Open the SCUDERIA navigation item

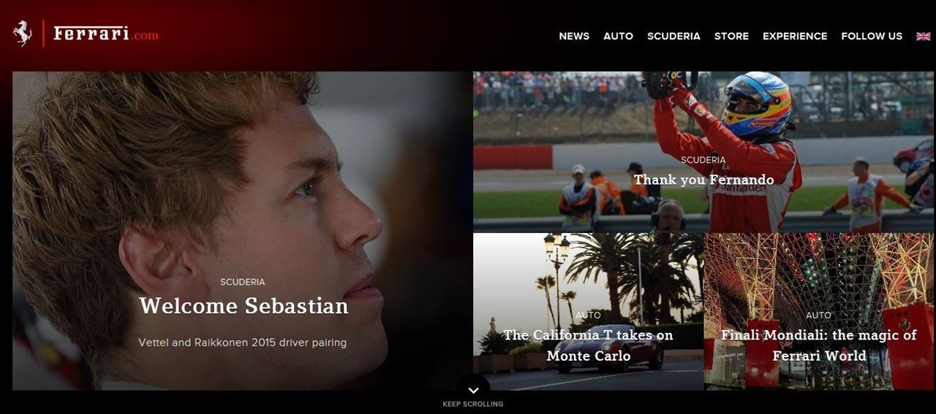coord(673,36)
